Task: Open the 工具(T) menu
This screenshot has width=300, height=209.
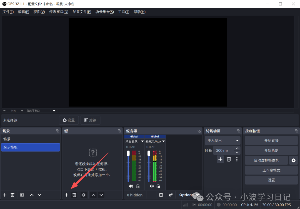Action: pos(124,12)
